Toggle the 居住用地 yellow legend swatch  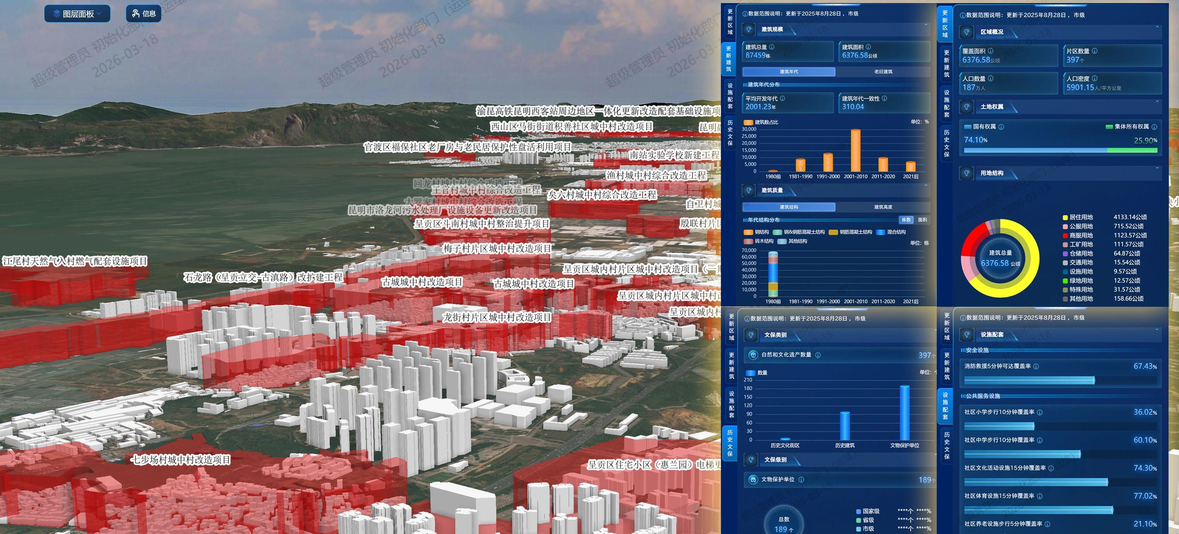1065,217
